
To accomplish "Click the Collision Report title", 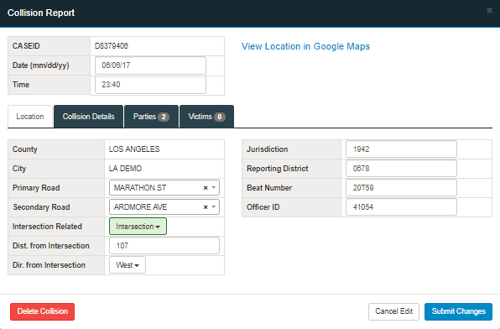I will pos(41,13).
